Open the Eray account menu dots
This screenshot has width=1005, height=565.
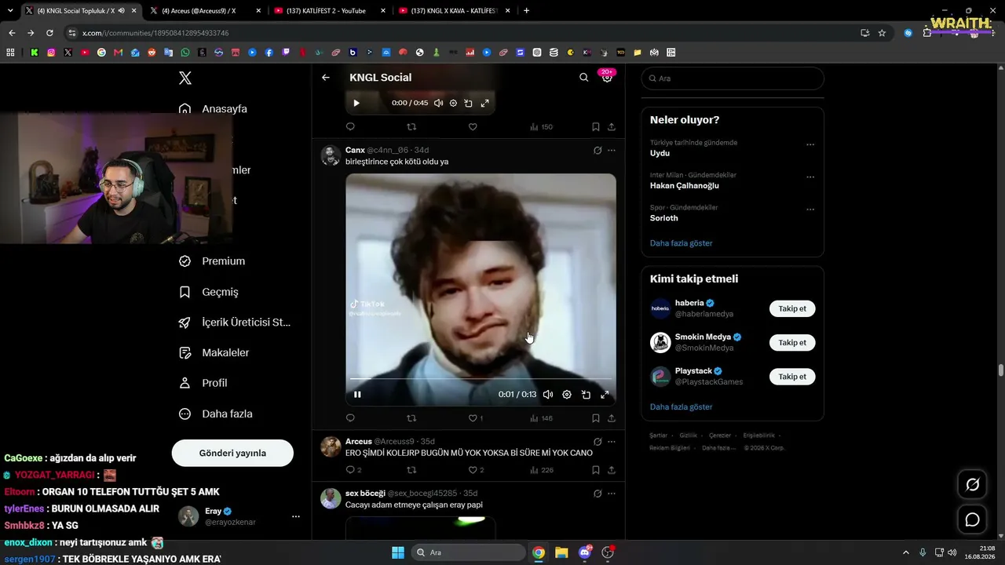click(296, 516)
